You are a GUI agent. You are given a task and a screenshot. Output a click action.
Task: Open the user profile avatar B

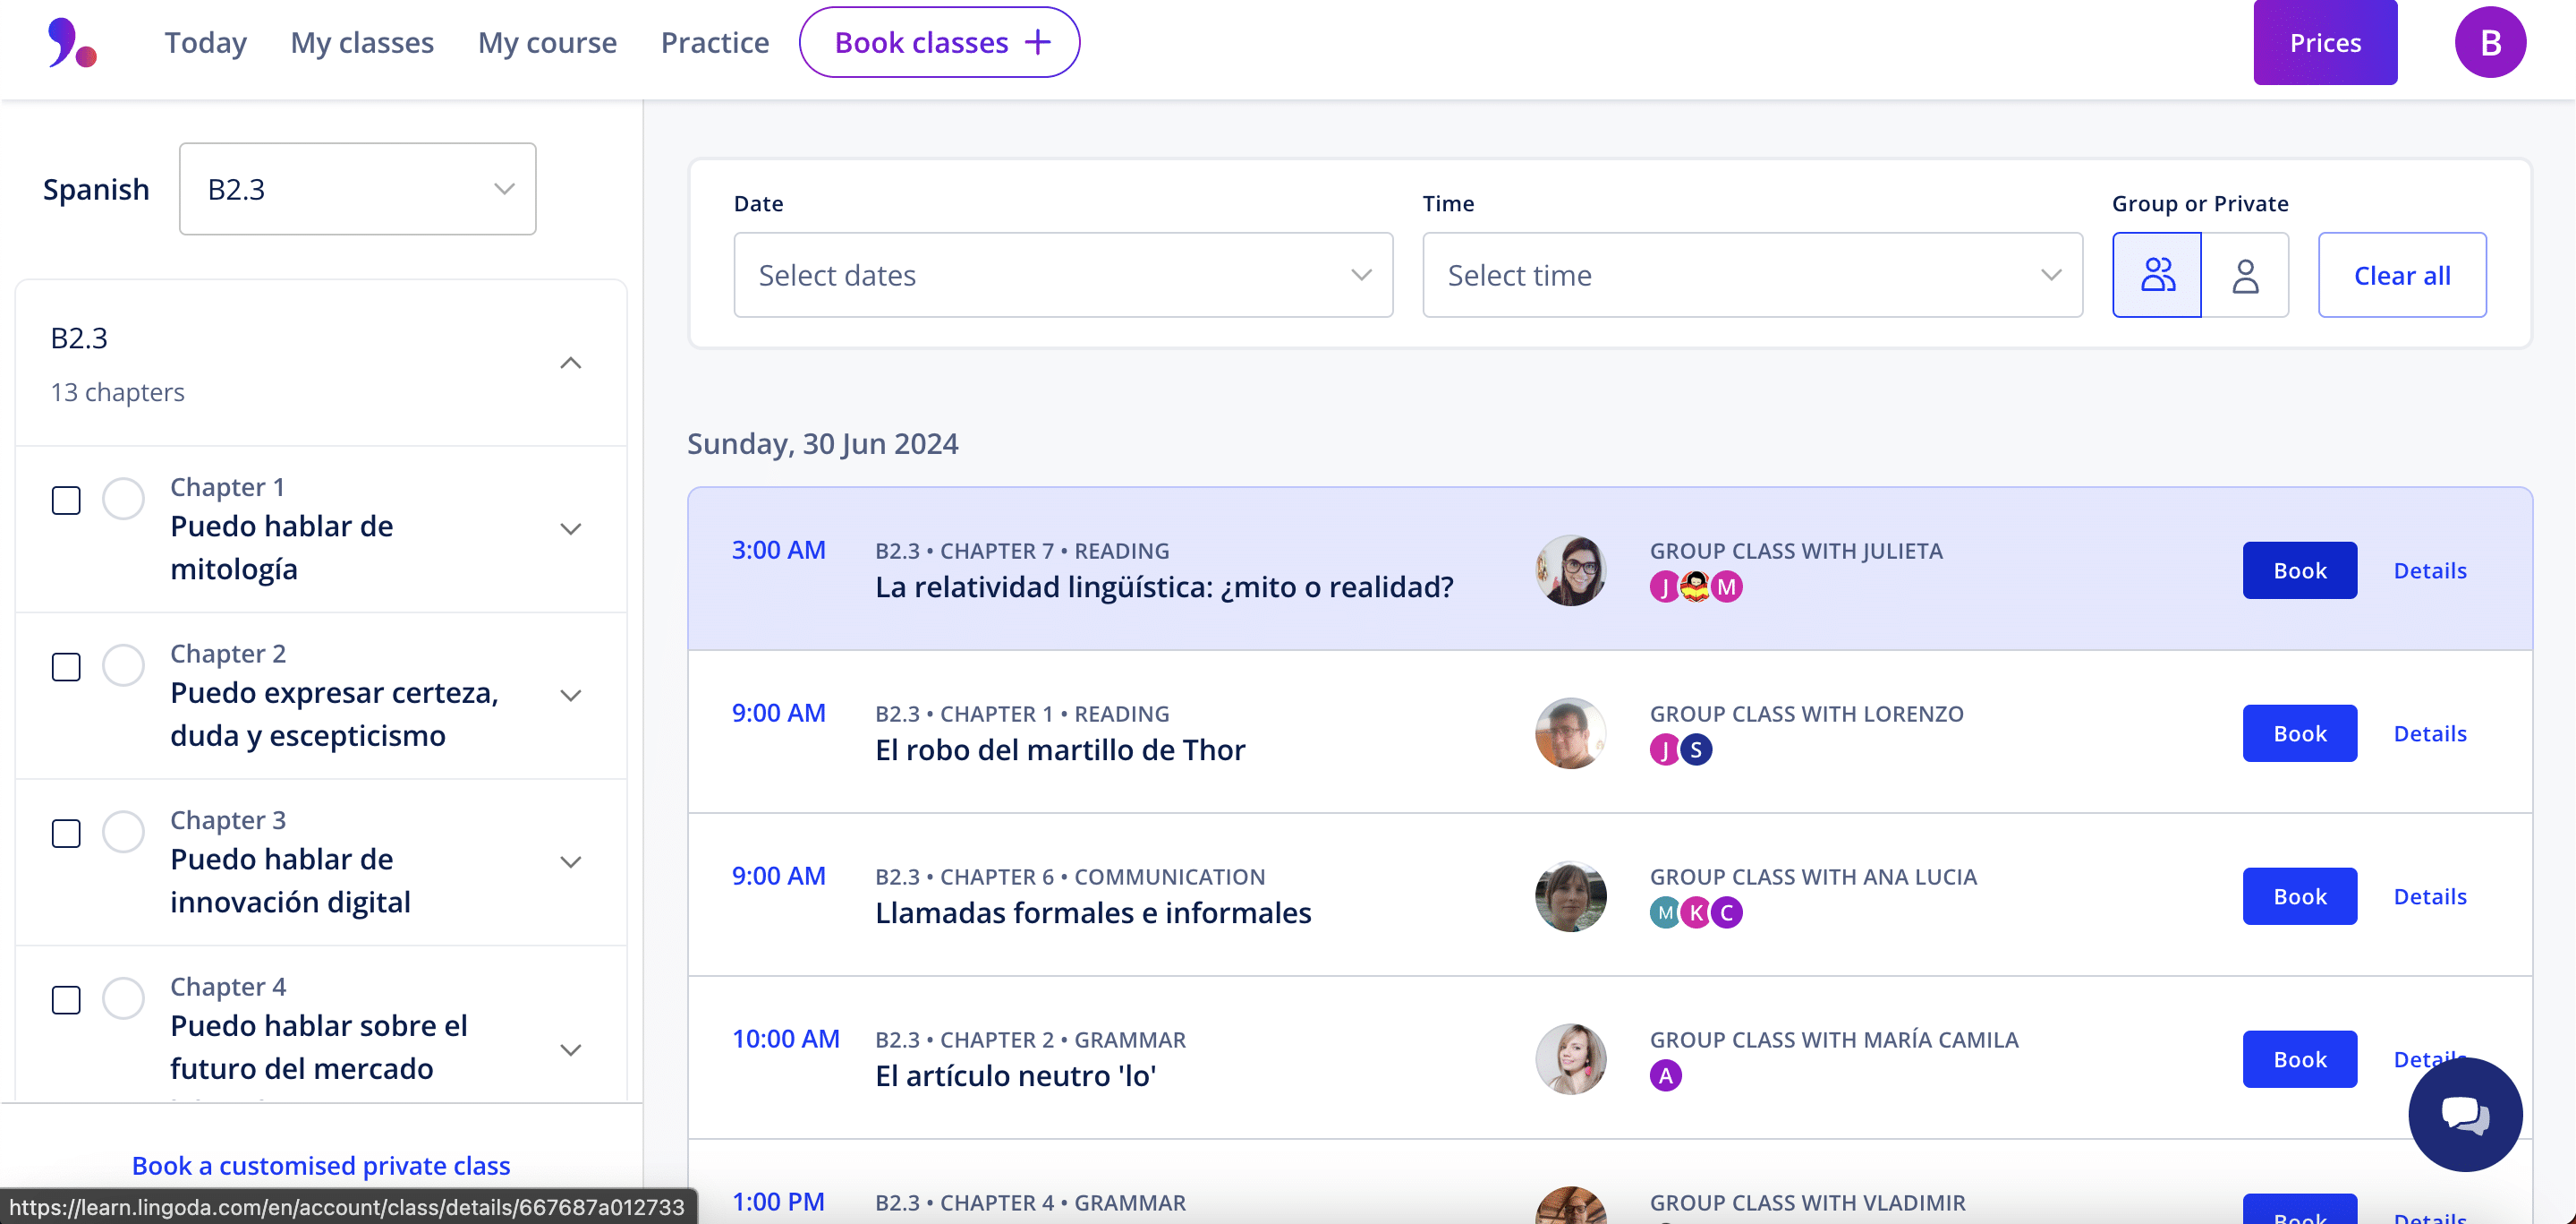[2489, 43]
